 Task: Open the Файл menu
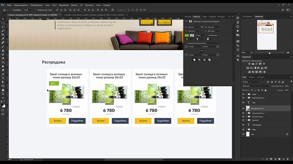coord(9,5)
